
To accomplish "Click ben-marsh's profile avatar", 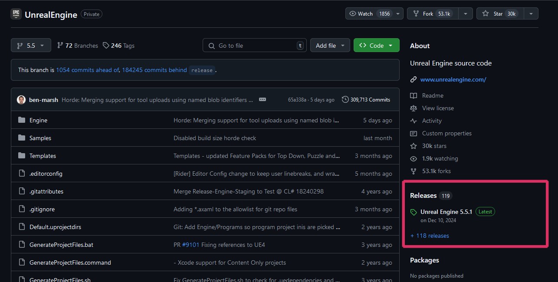I will coord(21,100).
